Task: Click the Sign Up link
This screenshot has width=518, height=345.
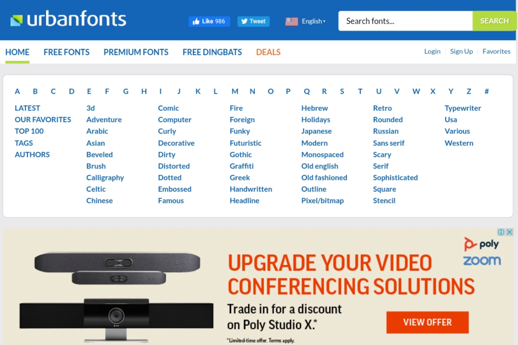Action: [461, 51]
